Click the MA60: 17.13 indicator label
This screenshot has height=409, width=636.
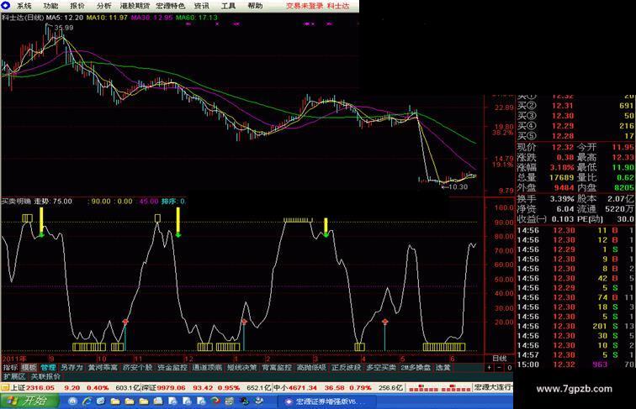[x=197, y=18]
